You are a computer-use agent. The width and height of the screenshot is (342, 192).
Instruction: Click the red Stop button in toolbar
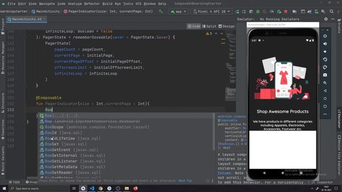point(286,11)
